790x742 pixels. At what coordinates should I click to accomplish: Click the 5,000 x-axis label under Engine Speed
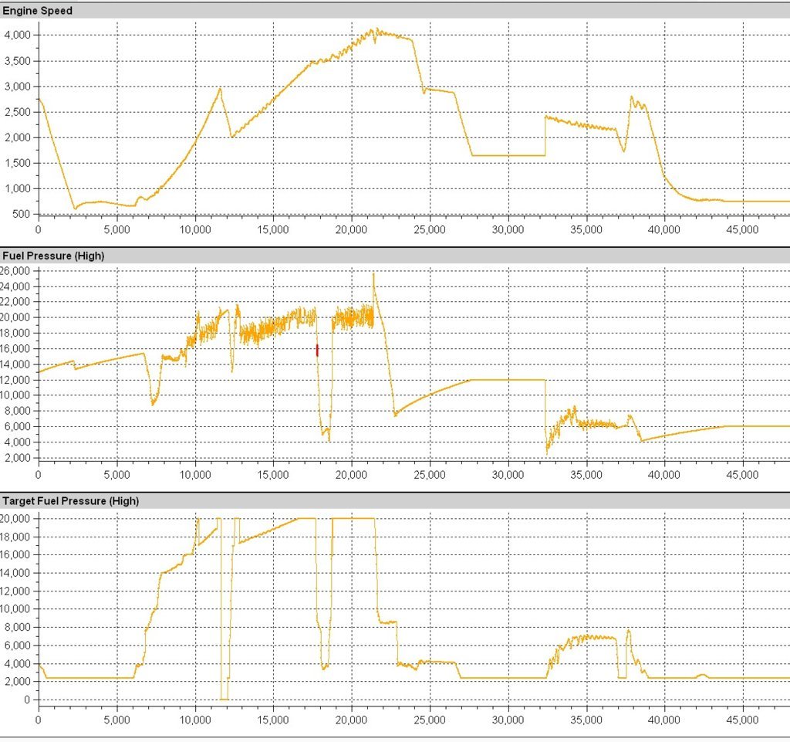point(117,230)
